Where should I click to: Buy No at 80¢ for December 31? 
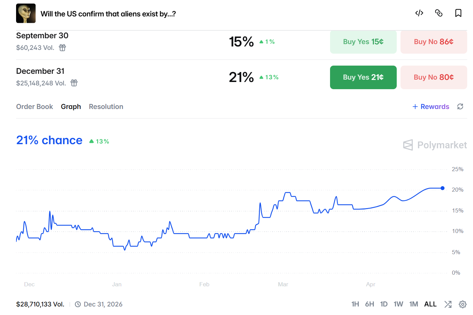click(x=434, y=77)
